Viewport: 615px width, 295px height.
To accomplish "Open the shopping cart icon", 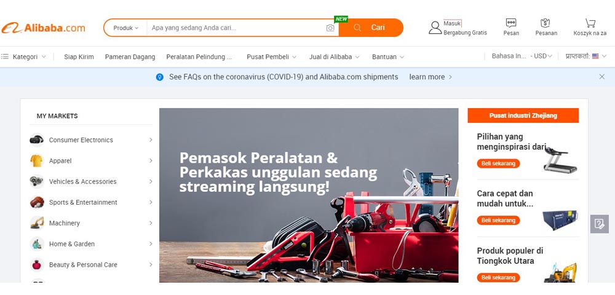I will tap(590, 23).
